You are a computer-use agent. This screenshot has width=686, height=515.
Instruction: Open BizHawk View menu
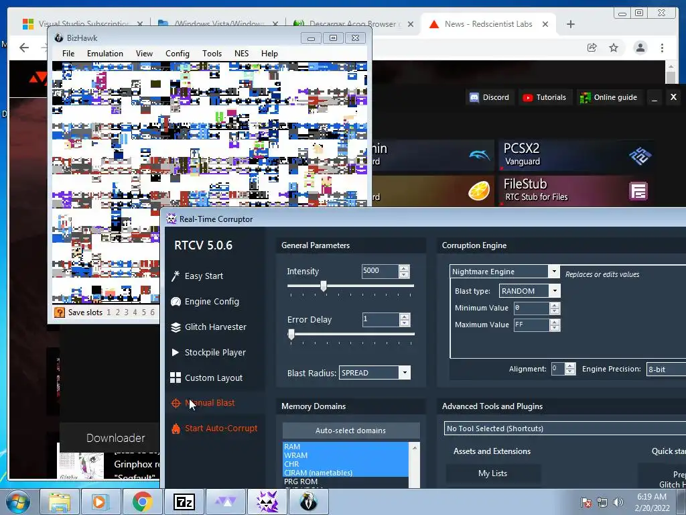(144, 54)
